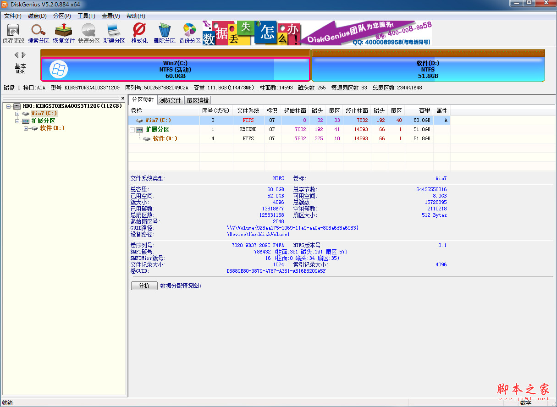This screenshot has height=407, width=557.
Task: Click drive icon in 软件(D:) table row
Action: click(x=147, y=138)
